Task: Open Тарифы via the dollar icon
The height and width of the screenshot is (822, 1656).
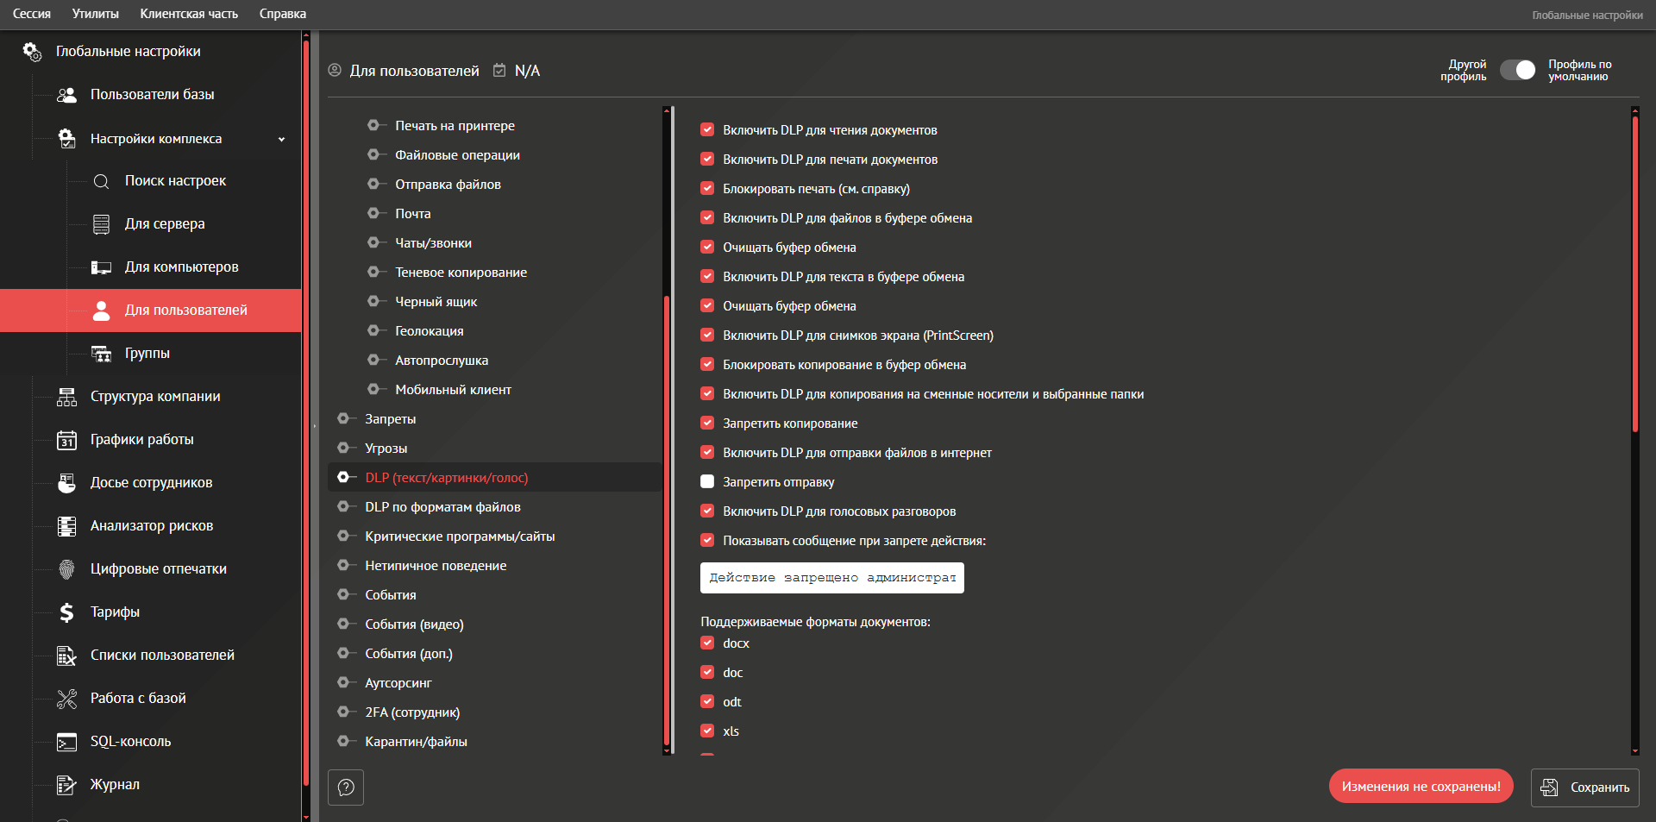Action: tap(66, 612)
